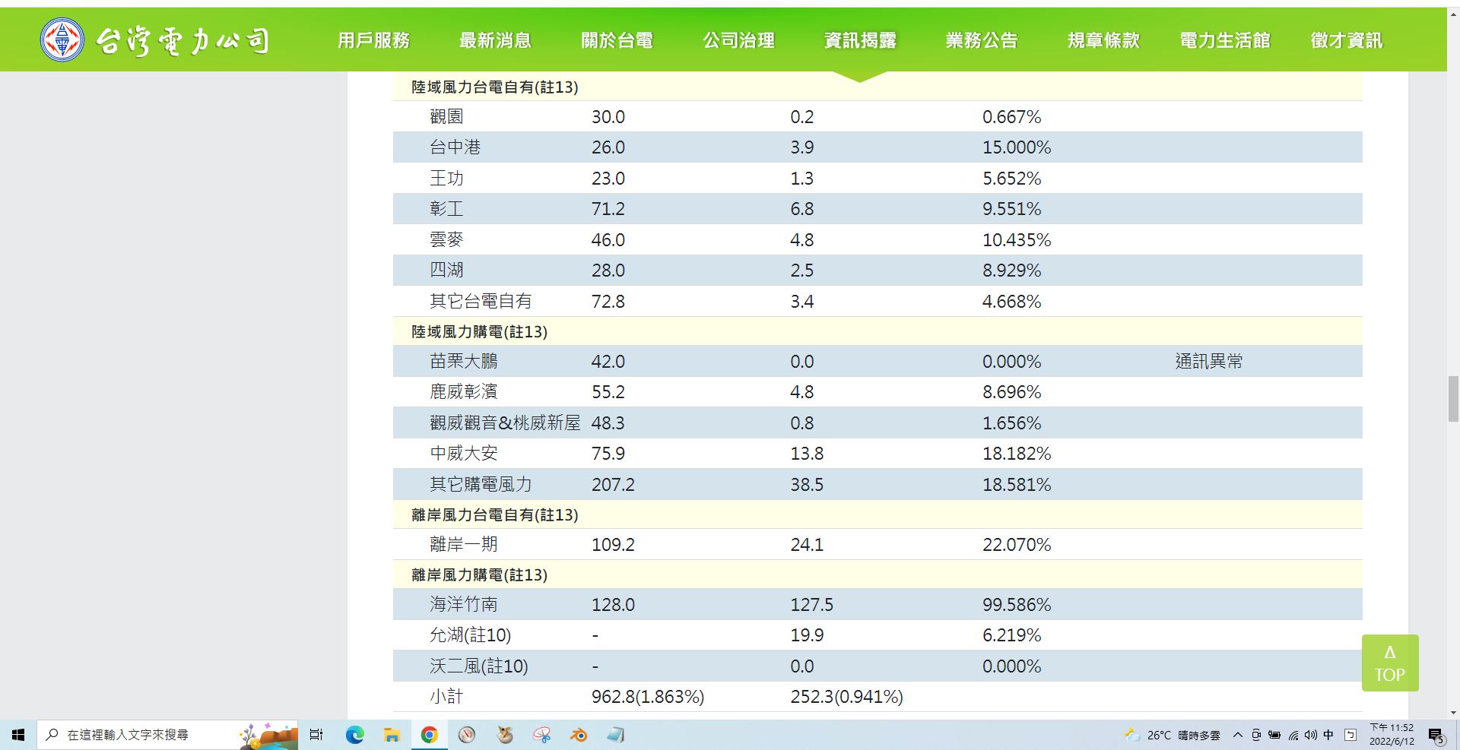Click the 其它台電自有 row name
Viewport: 1460px width, 750px height.
pos(481,302)
